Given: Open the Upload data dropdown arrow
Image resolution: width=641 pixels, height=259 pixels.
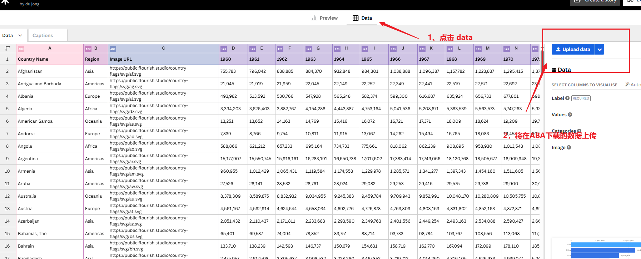Looking at the screenshot, I should [x=600, y=50].
